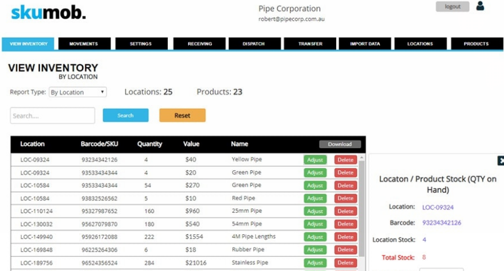Delete the 25mm Pipe row

click(346, 211)
